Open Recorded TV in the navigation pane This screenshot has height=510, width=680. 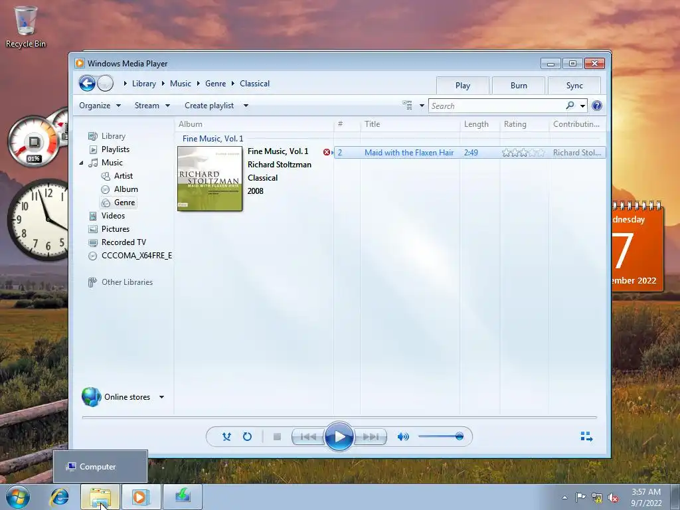coord(124,242)
